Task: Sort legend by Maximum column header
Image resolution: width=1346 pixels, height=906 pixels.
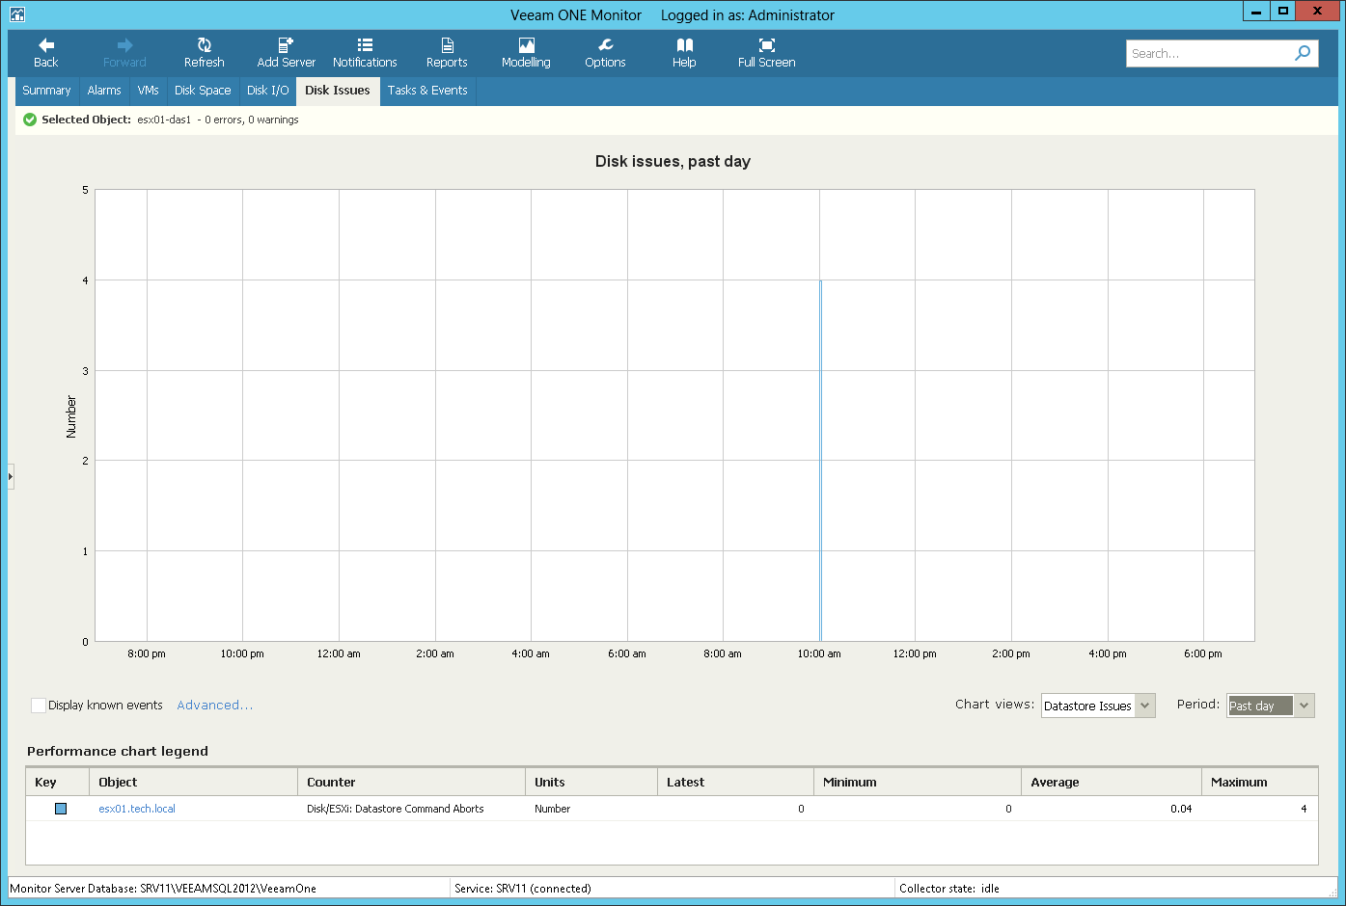Action: (1259, 782)
